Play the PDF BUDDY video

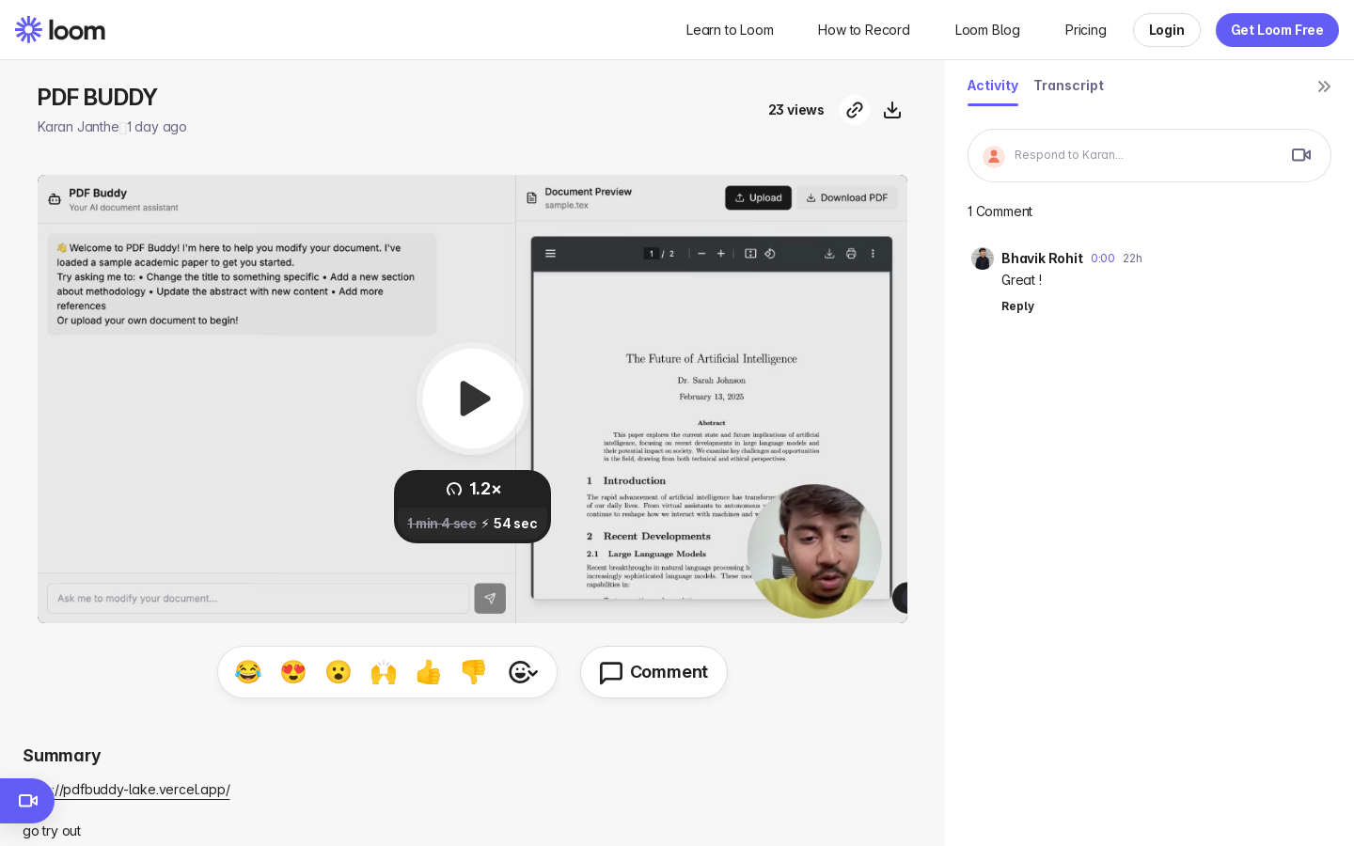pyautogui.click(x=473, y=399)
